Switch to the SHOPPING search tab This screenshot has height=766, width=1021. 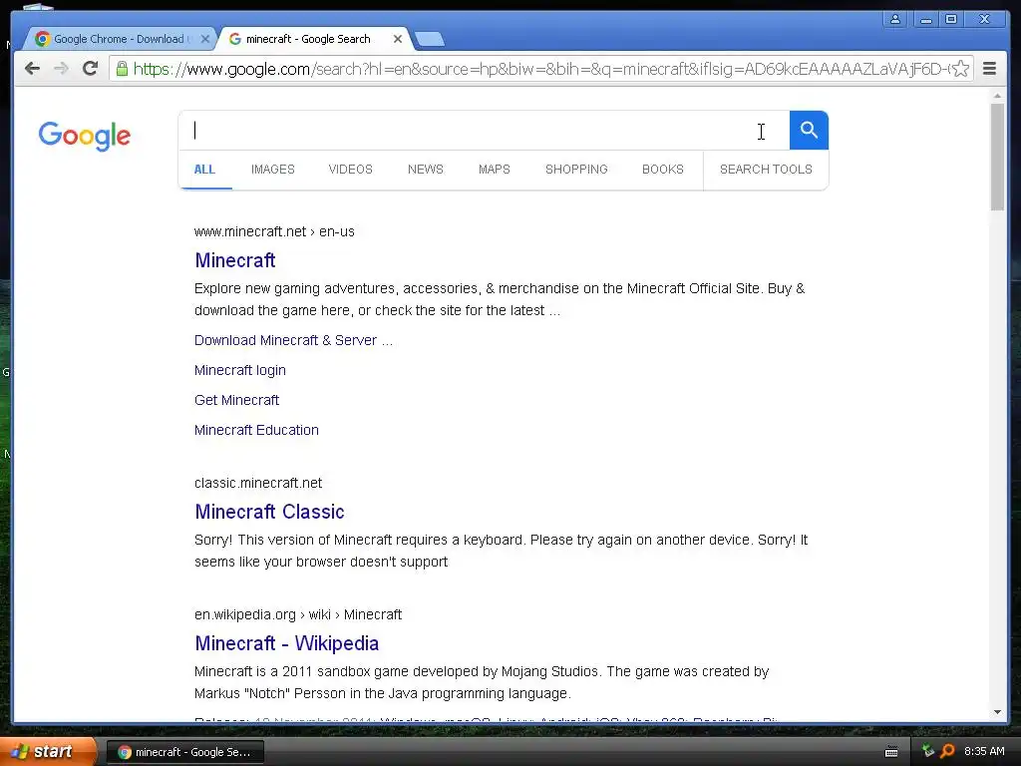pos(576,170)
